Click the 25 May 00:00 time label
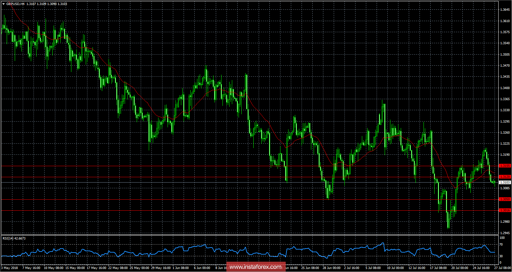The width and height of the screenshot is (512, 272). (140, 268)
